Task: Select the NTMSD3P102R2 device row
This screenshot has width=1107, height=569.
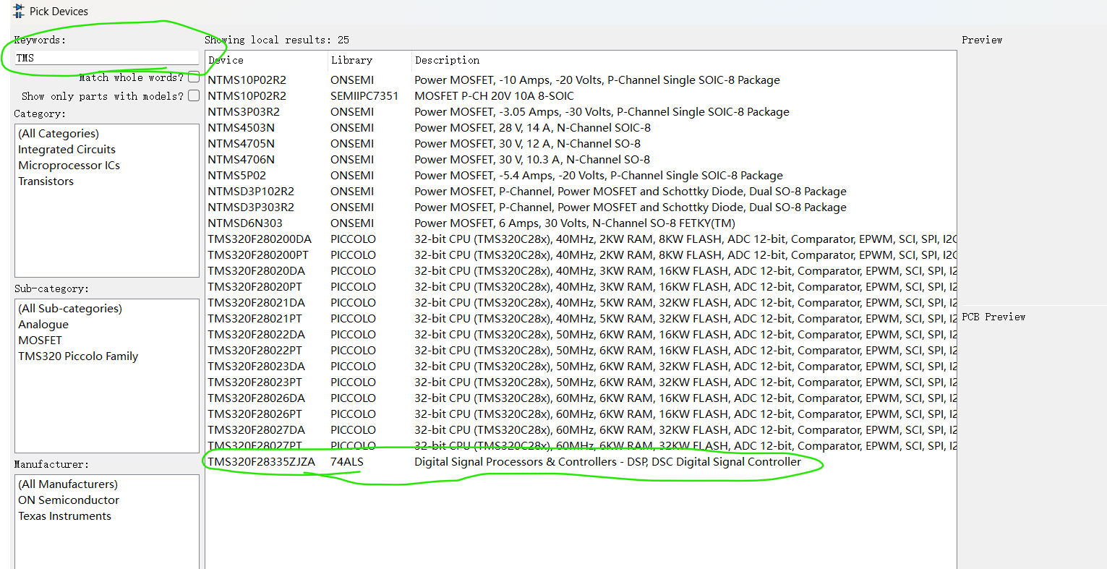Action: (581, 192)
